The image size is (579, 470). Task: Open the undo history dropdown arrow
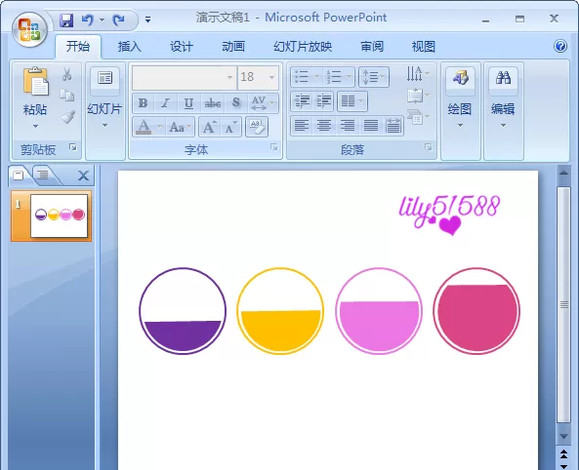[102, 20]
